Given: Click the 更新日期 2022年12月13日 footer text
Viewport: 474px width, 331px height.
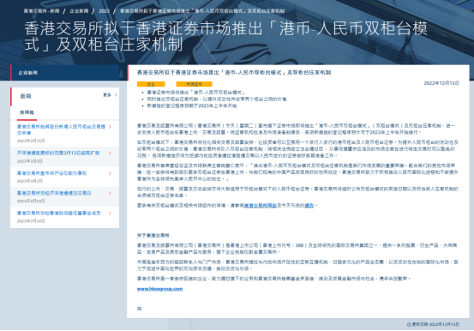Looking at the screenshot, I should 435,324.
